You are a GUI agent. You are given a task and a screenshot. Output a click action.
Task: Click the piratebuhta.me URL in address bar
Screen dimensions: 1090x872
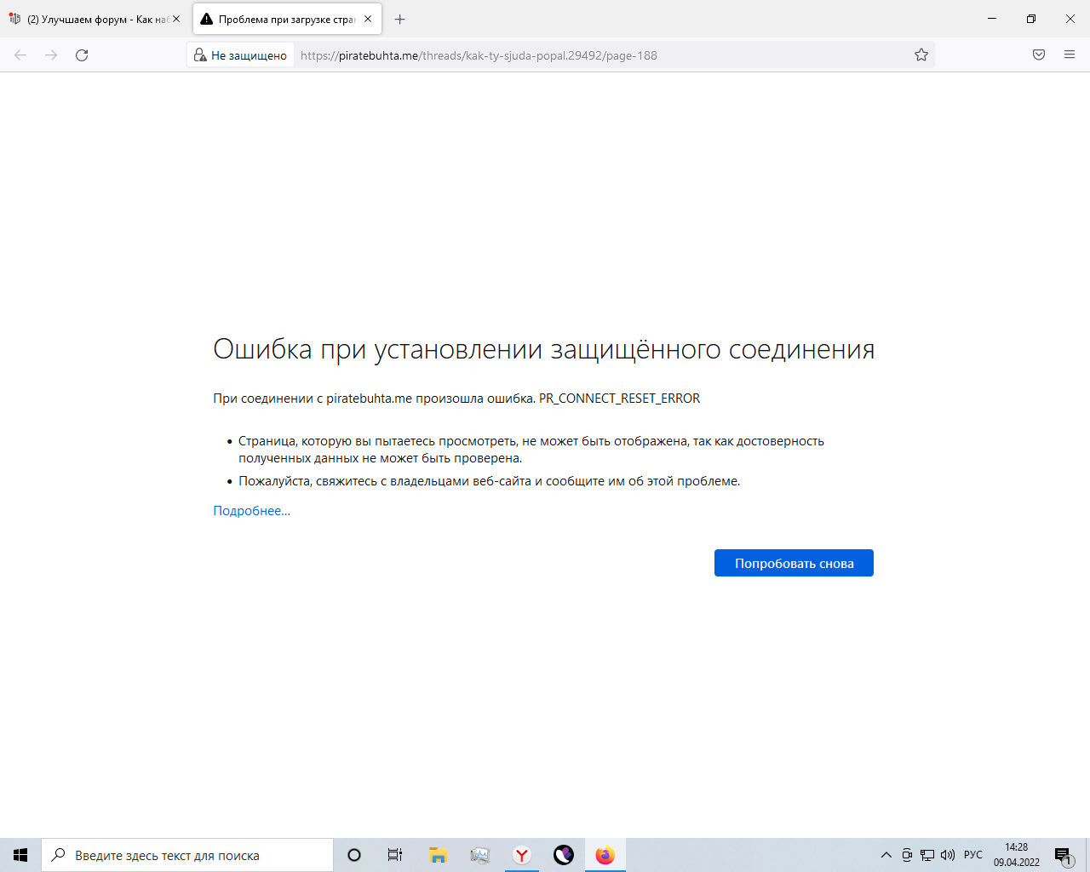tap(479, 55)
